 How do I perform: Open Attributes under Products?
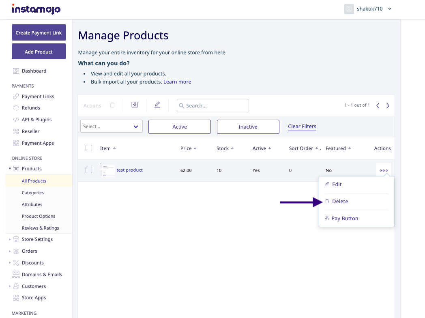click(x=32, y=204)
